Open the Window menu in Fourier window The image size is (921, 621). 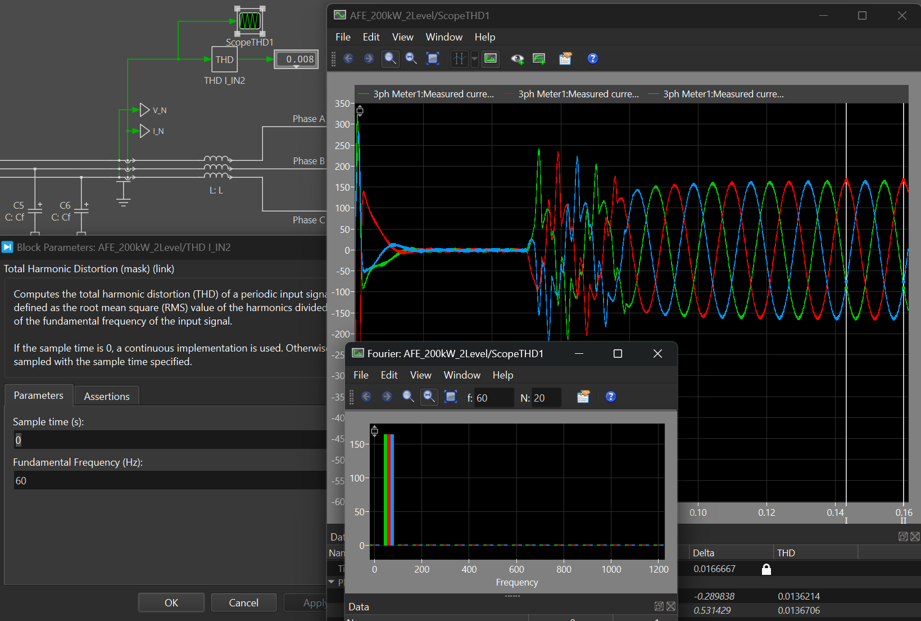point(461,375)
